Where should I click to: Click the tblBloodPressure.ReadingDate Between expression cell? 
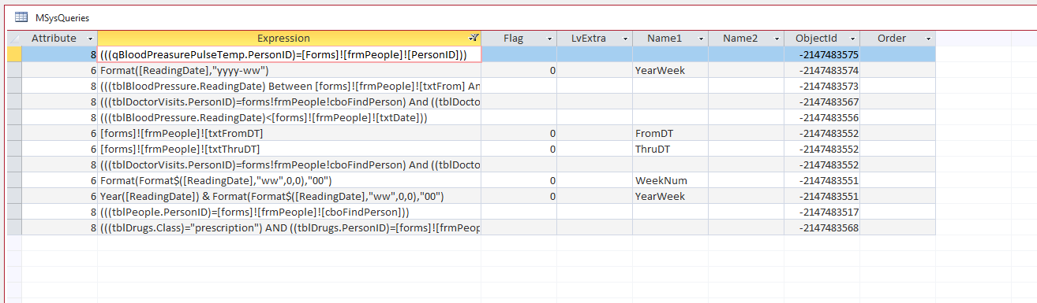pyautogui.click(x=289, y=86)
